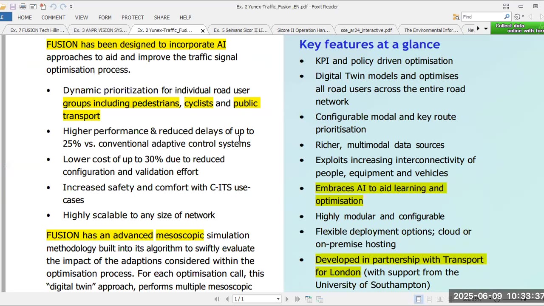Select single page view mode
Image resolution: width=544 pixels, height=306 pixels.
tap(419, 299)
